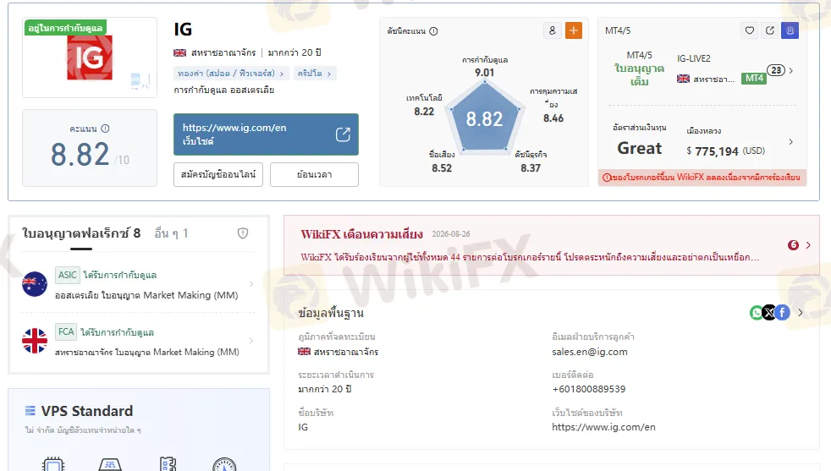Click the orange plus compare button

click(x=574, y=30)
